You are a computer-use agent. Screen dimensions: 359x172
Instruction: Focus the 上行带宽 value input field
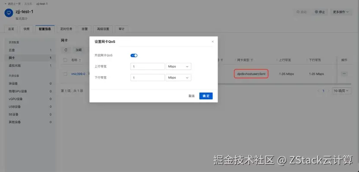pos(147,66)
